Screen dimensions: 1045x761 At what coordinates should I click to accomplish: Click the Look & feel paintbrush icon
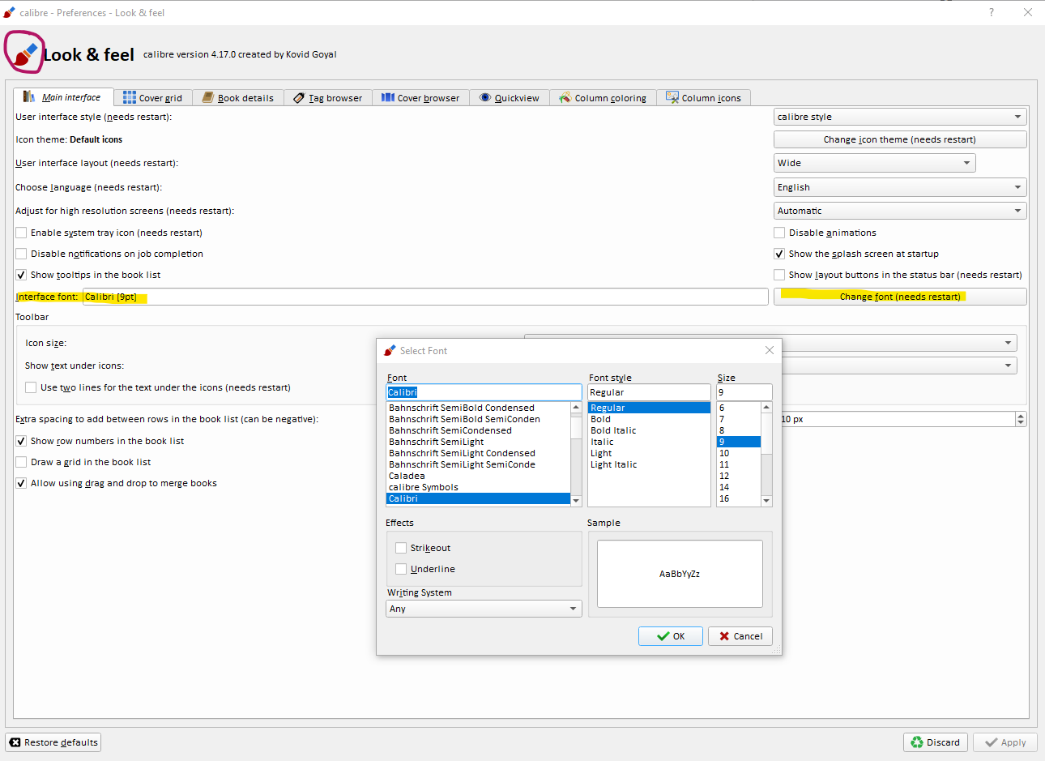[x=25, y=53]
